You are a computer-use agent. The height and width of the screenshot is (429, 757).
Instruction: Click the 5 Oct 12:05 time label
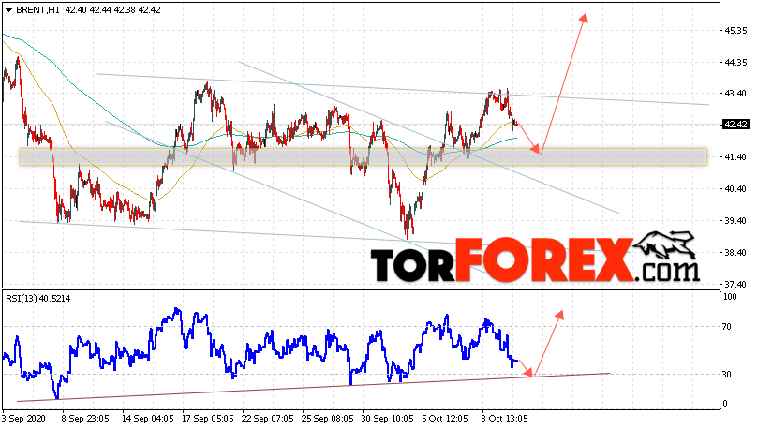point(446,419)
